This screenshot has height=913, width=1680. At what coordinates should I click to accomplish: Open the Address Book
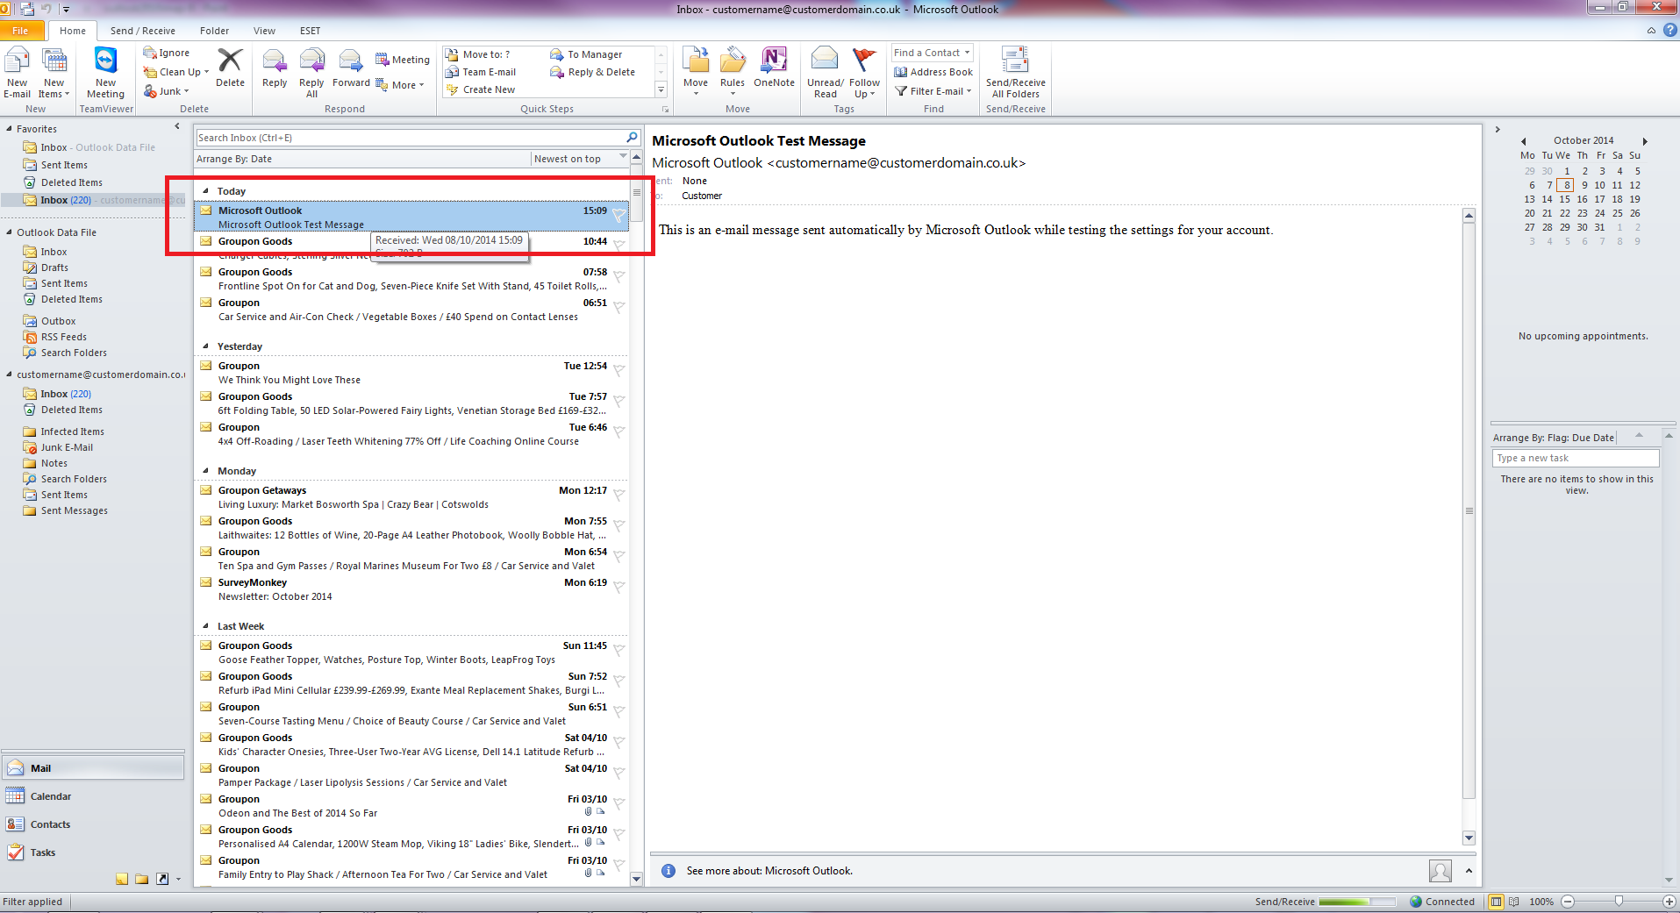click(933, 72)
